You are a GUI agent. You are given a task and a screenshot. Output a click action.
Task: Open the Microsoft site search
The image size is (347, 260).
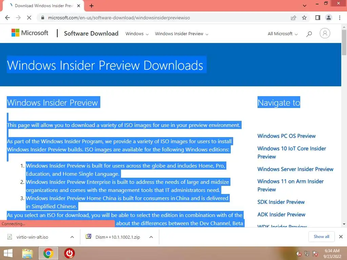tap(309, 34)
